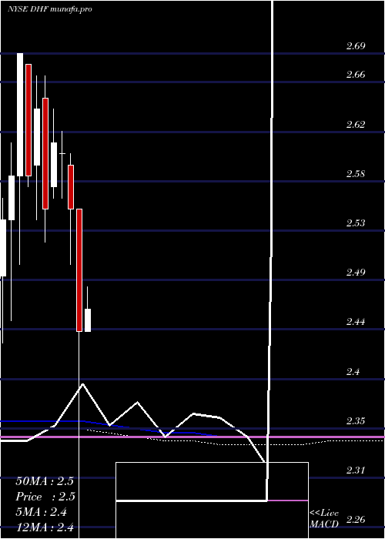Click the 50MA : 2.5 readout
The image size is (385, 539).
45,481
